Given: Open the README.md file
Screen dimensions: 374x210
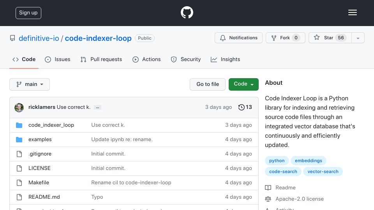Looking at the screenshot, I should point(44,197).
